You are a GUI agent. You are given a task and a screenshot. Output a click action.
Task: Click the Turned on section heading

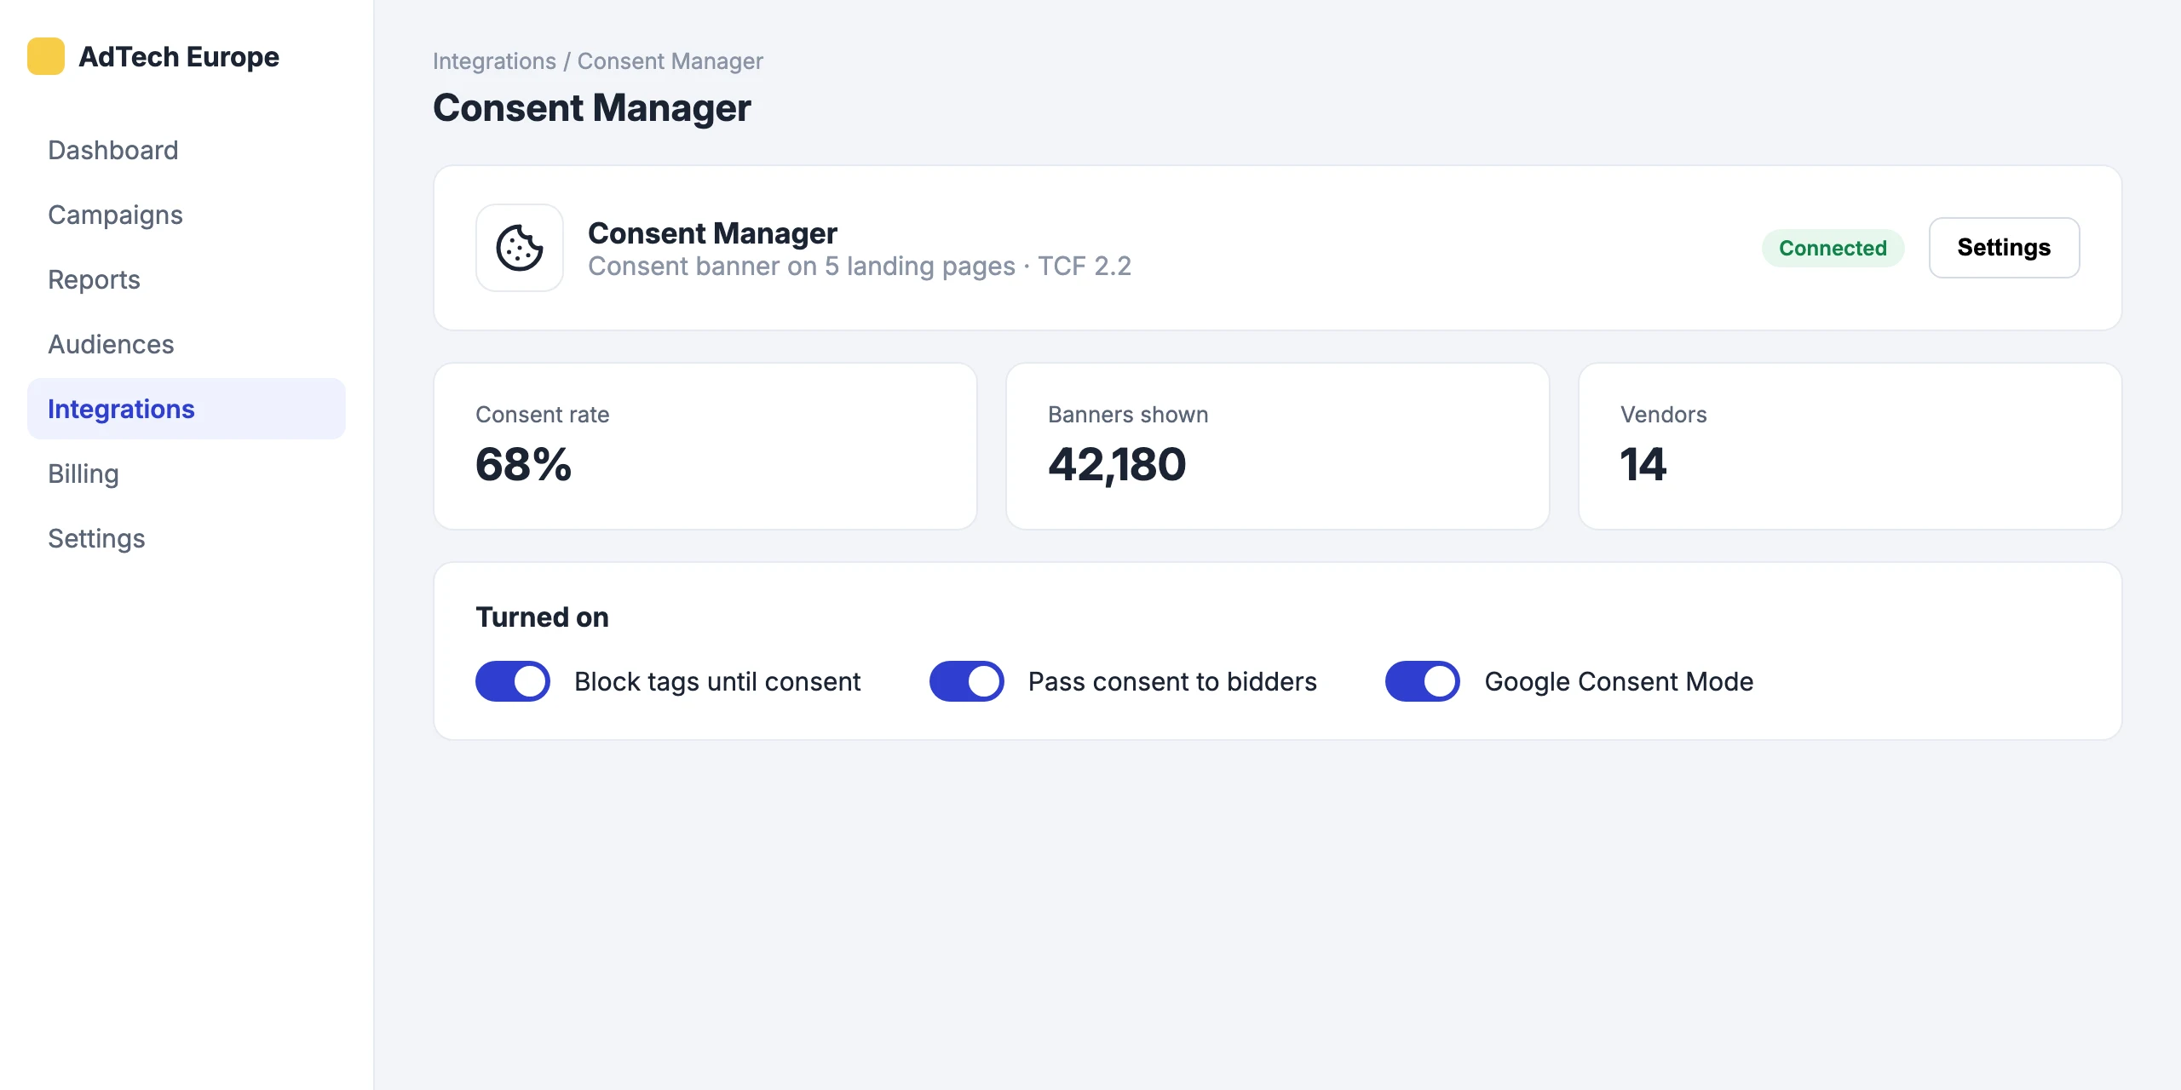click(x=542, y=617)
